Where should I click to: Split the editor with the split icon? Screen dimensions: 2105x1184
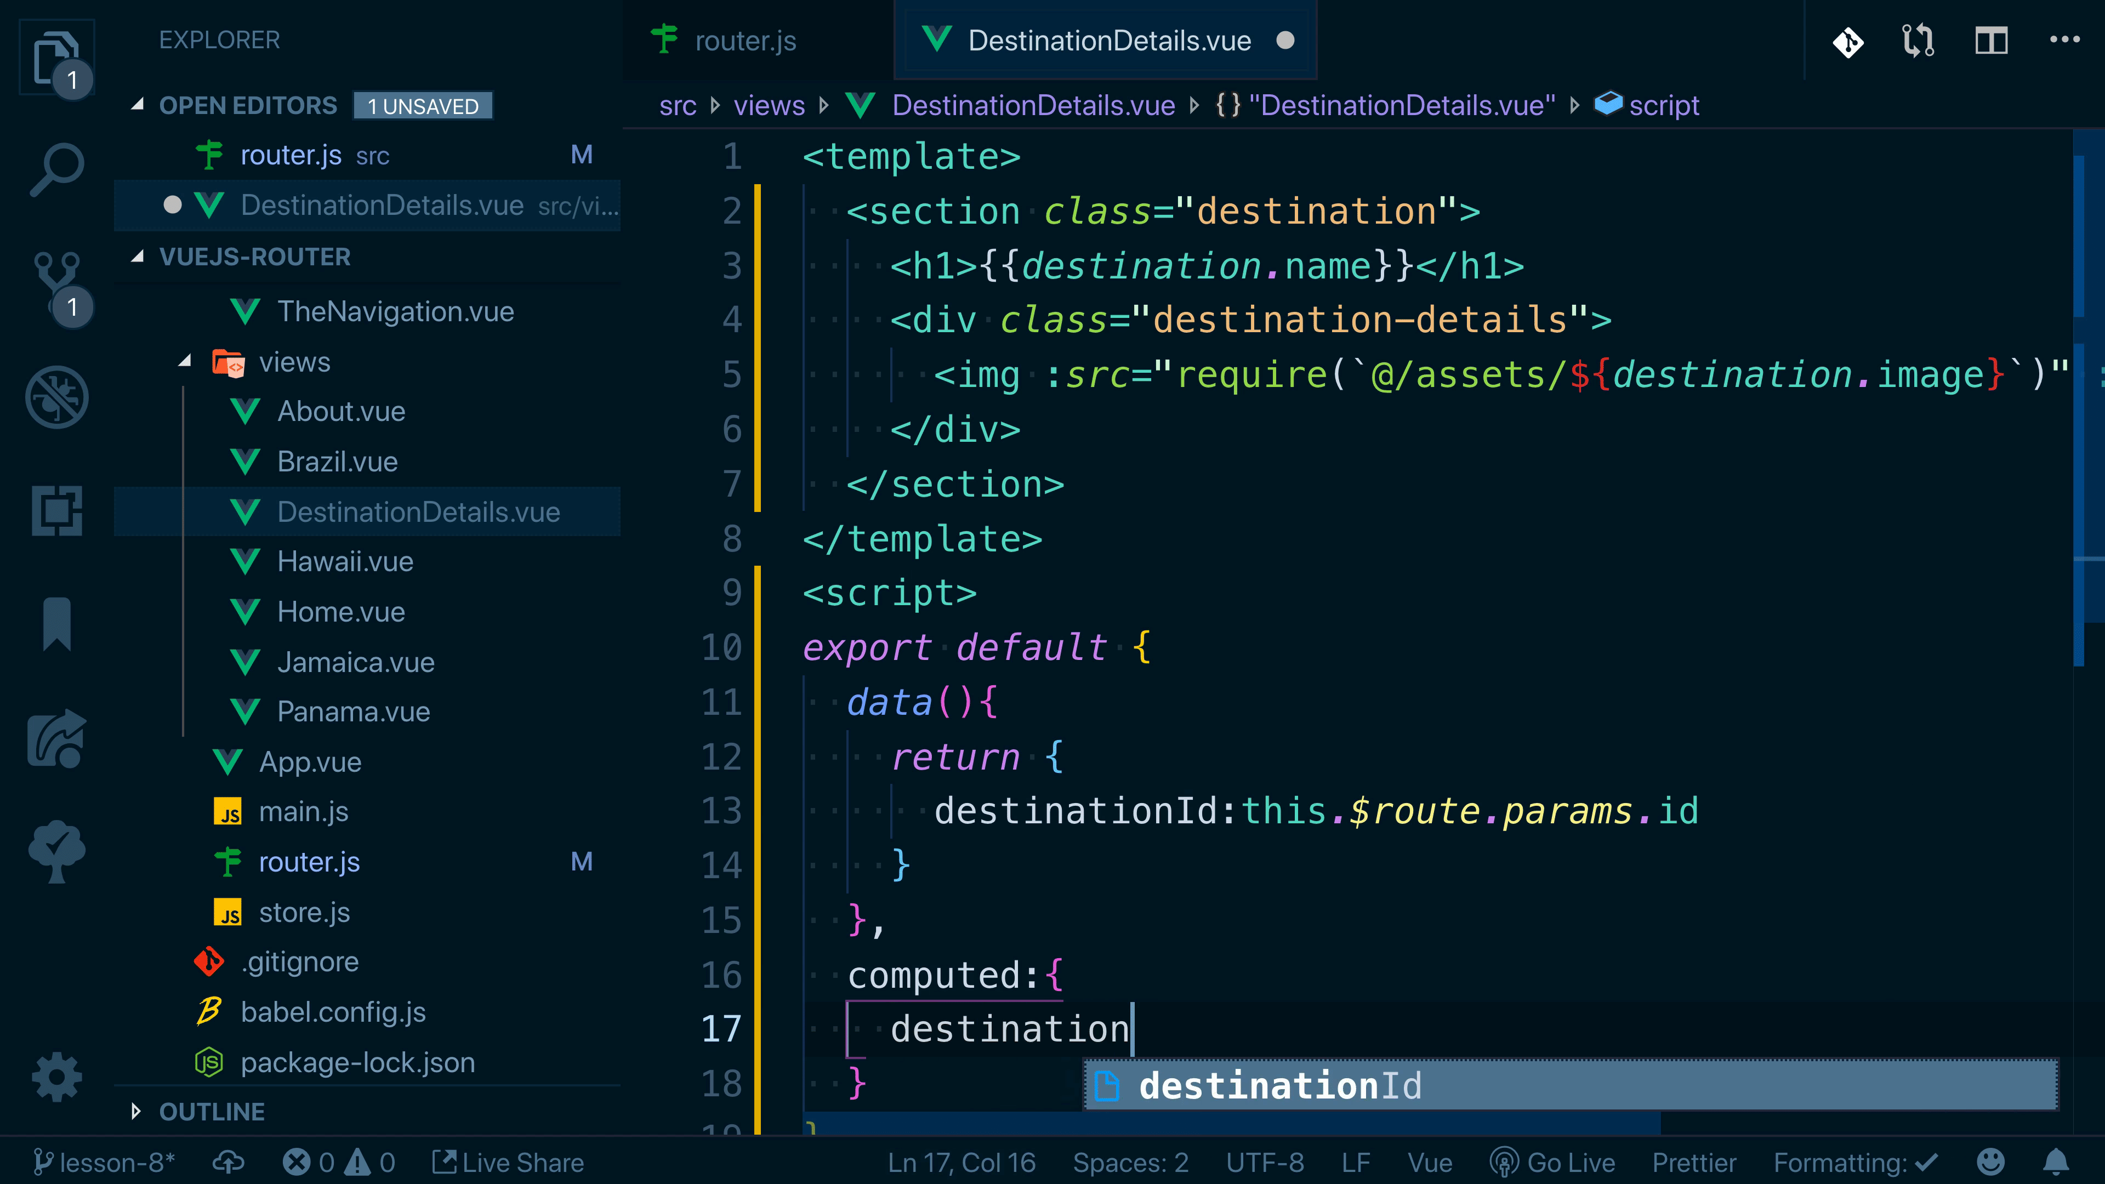[x=1992, y=41]
